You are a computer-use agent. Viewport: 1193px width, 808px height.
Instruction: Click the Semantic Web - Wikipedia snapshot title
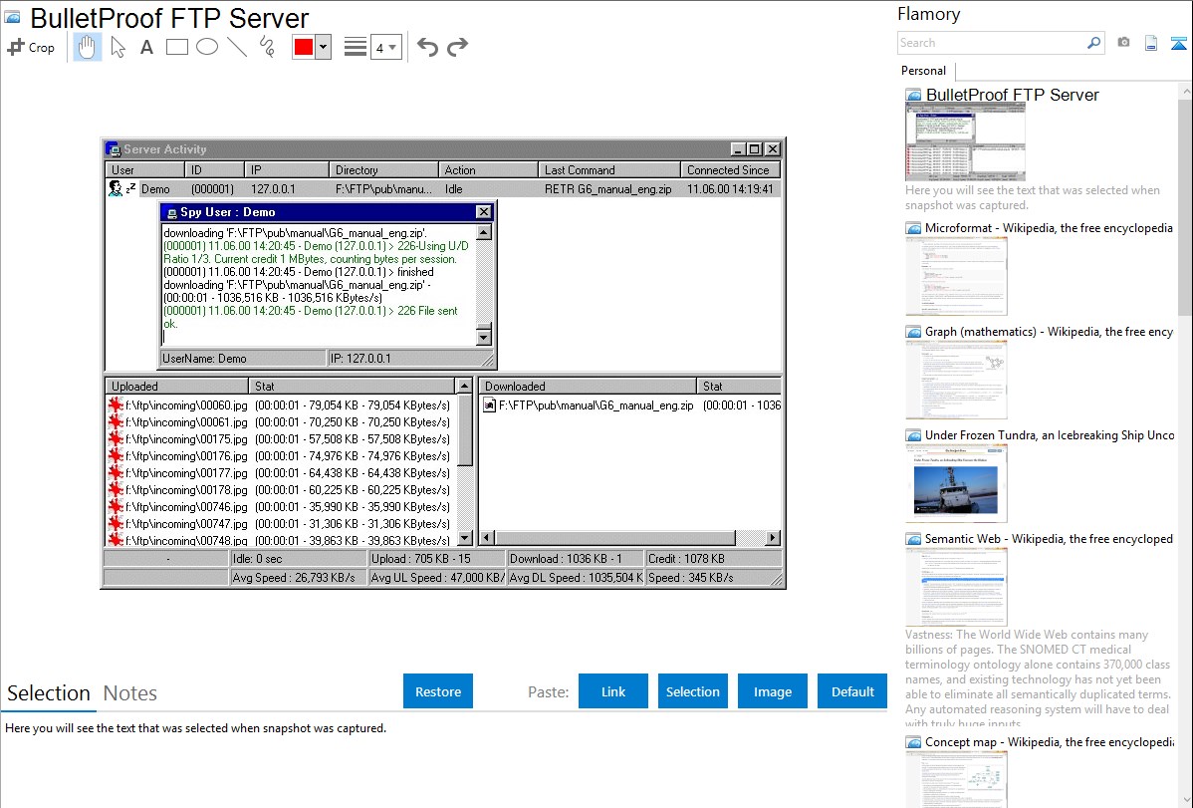[1050, 539]
